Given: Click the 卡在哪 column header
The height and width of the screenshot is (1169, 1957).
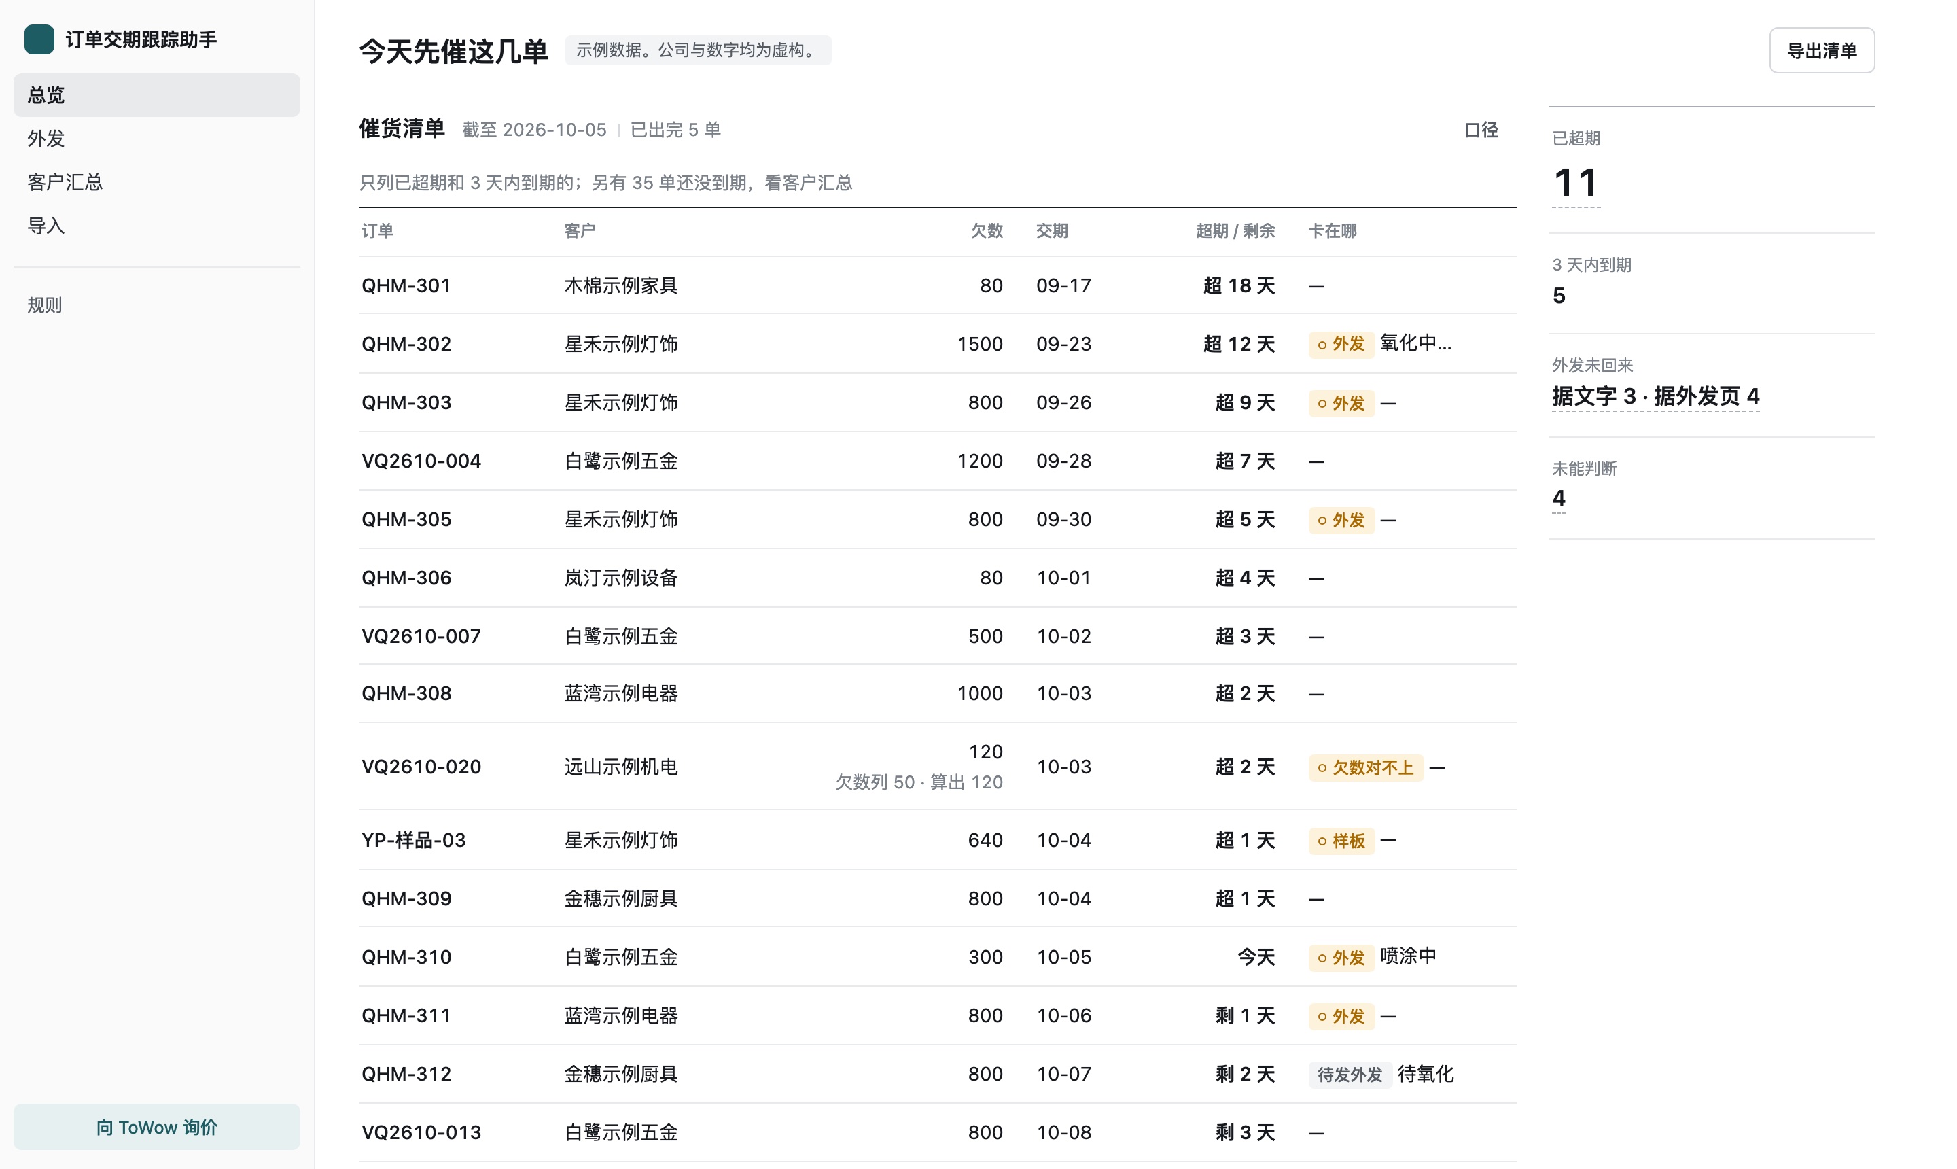Looking at the screenshot, I should pyautogui.click(x=1333, y=231).
